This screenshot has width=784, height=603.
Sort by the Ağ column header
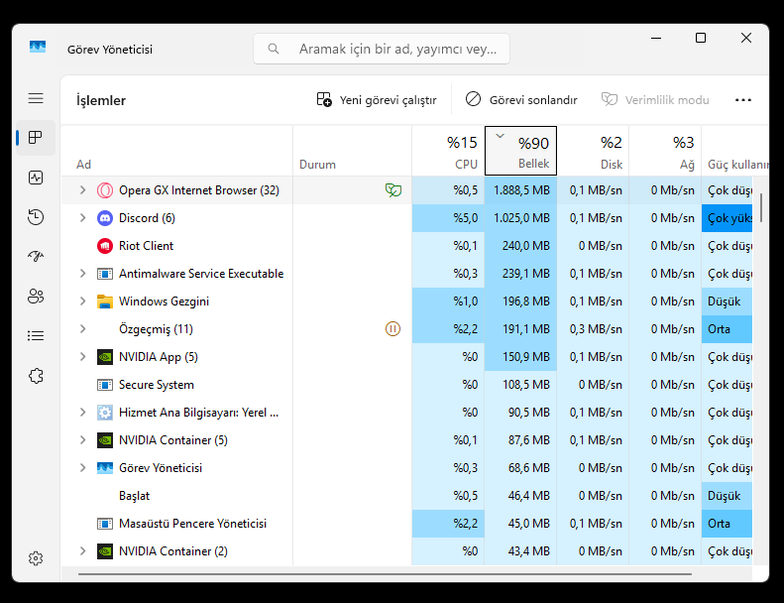click(x=665, y=151)
